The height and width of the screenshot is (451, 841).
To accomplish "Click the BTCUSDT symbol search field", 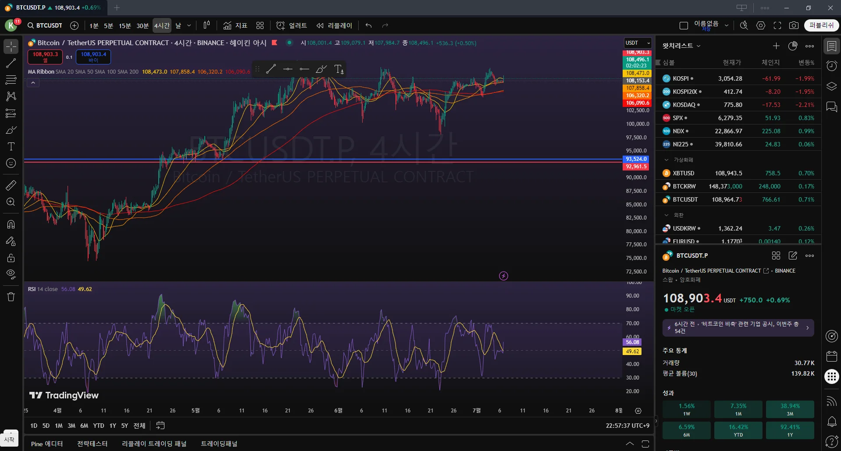I will (x=45, y=25).
